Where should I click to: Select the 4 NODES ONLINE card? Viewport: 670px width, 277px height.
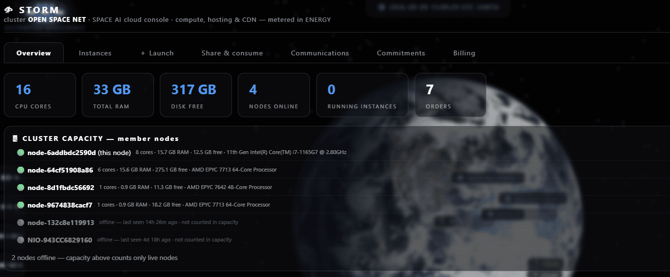click(x=274, y=95)
